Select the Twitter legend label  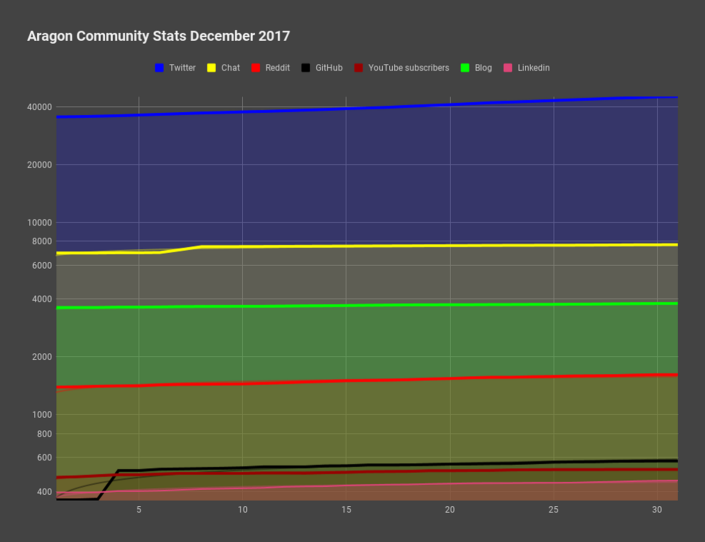[182, 68]
